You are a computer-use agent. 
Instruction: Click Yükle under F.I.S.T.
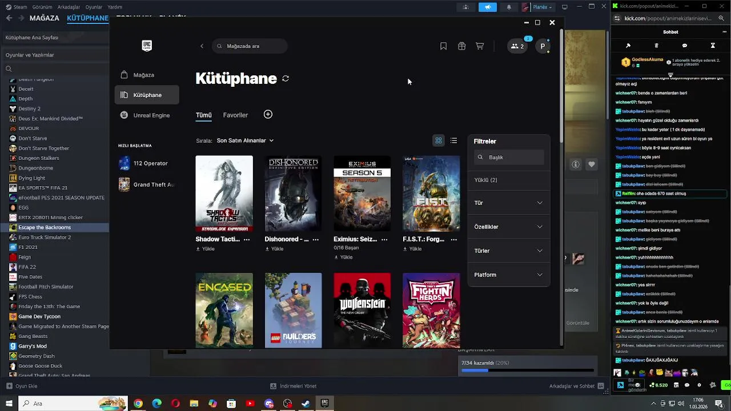pyautogui.click(x=412, y=249)
